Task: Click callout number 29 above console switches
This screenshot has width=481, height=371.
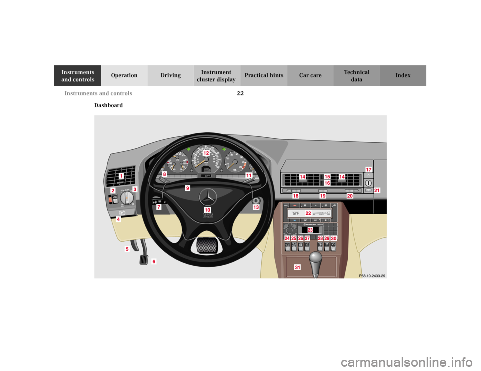Action: 327,238
